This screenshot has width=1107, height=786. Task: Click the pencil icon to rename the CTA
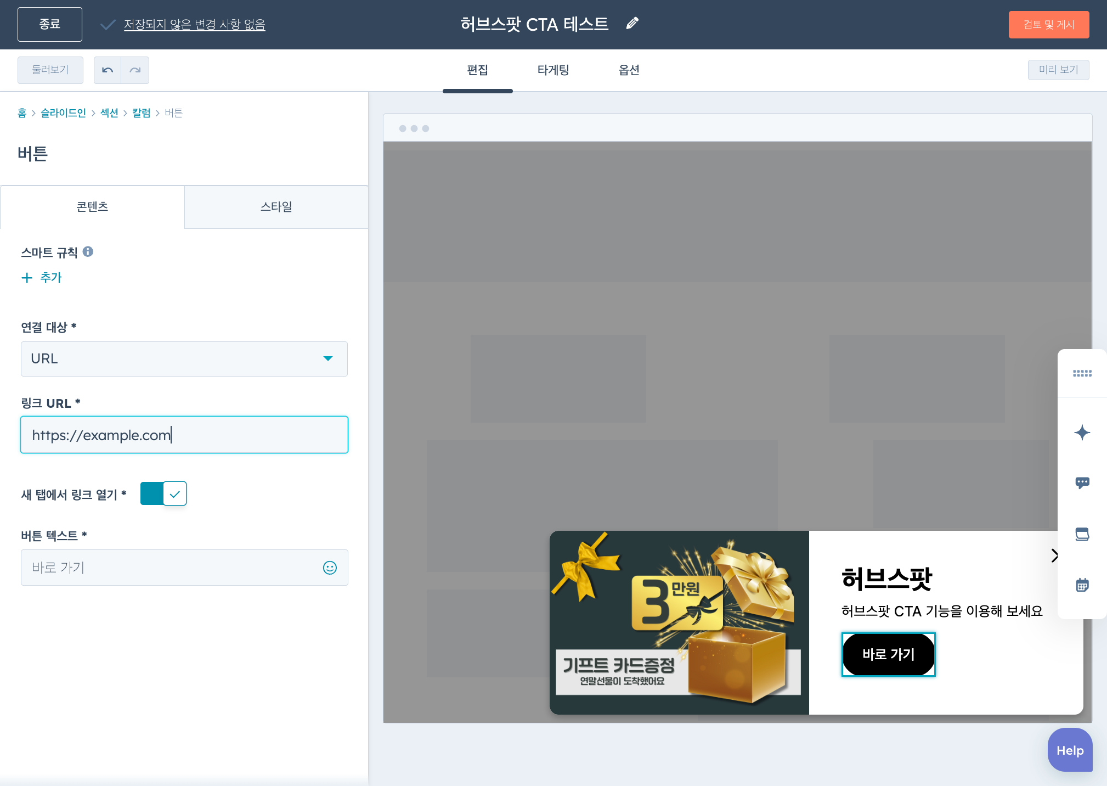[632, 24]
